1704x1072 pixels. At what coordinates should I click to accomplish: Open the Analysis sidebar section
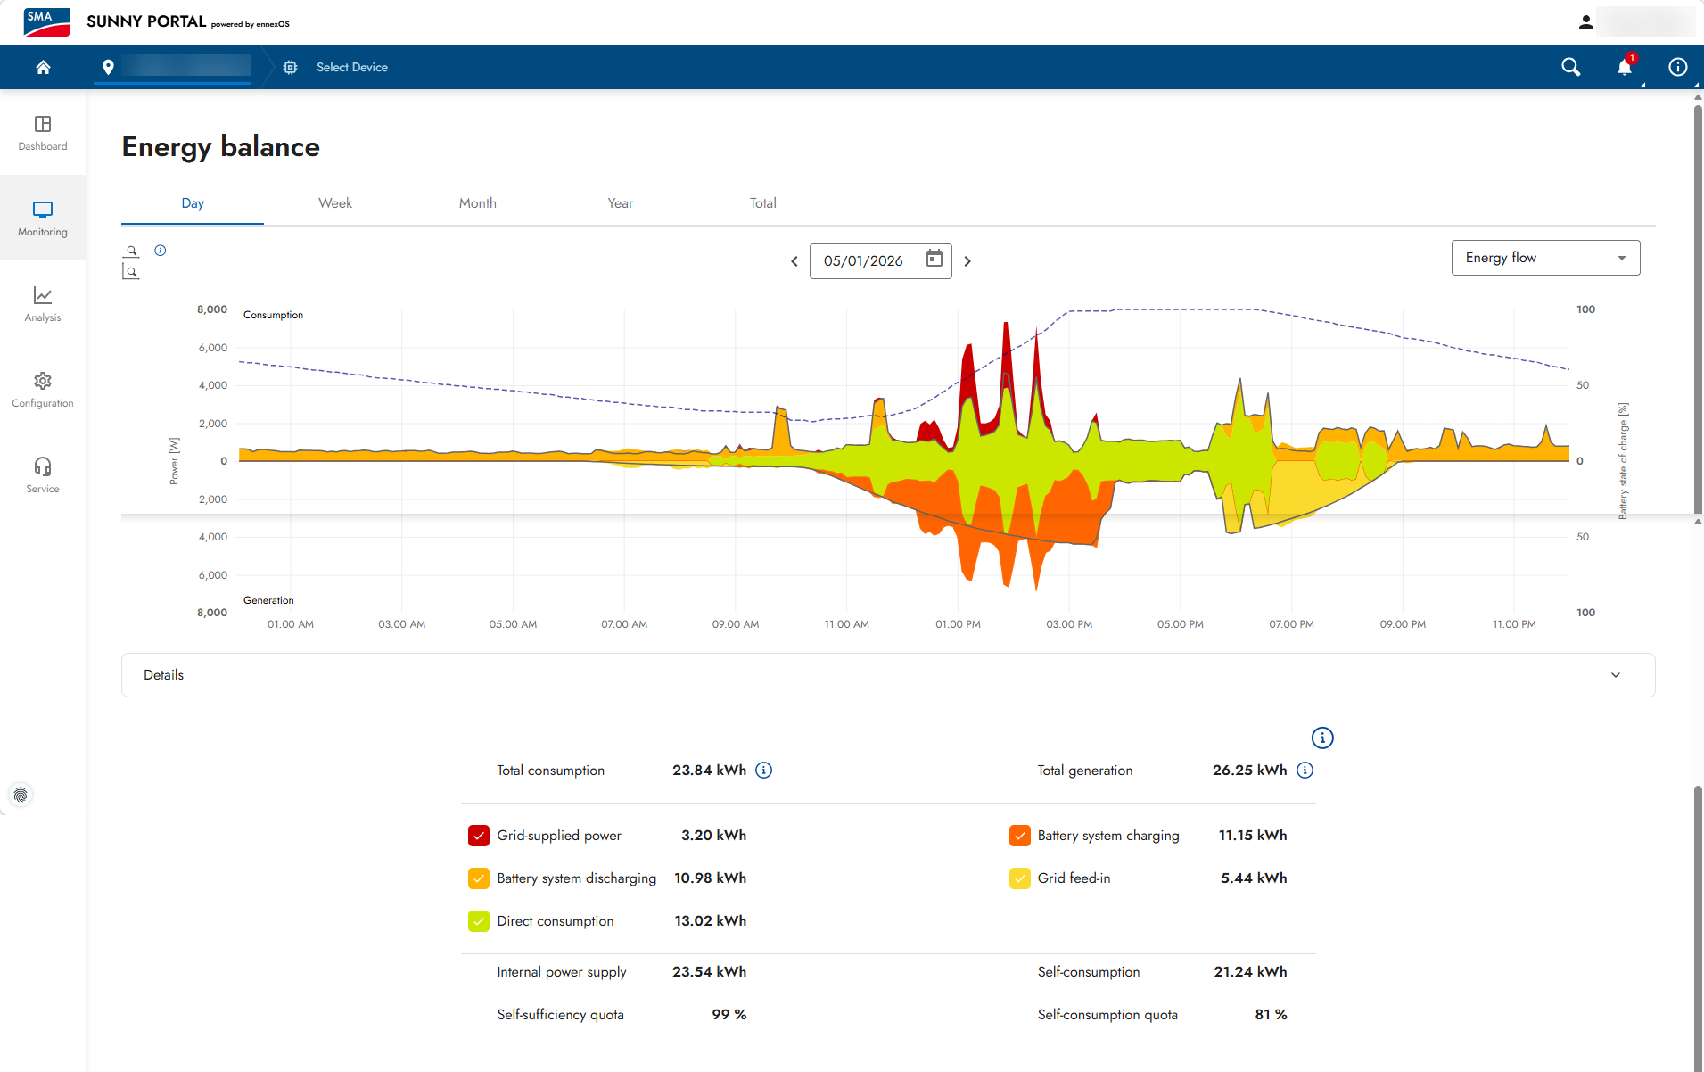(43, 303)
